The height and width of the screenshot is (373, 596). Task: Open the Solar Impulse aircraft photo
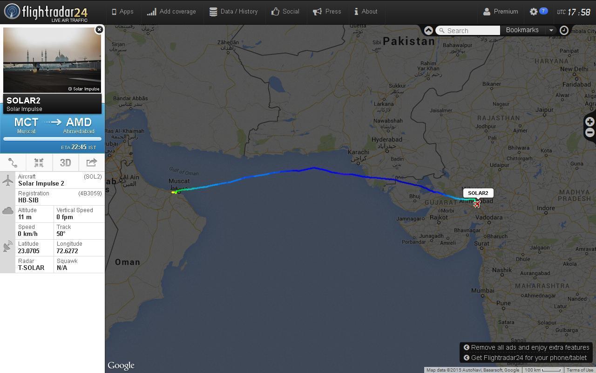[52, 60]
